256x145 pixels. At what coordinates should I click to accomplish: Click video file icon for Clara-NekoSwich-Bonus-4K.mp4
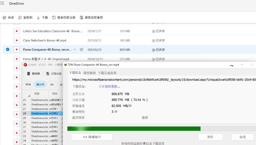16,40
